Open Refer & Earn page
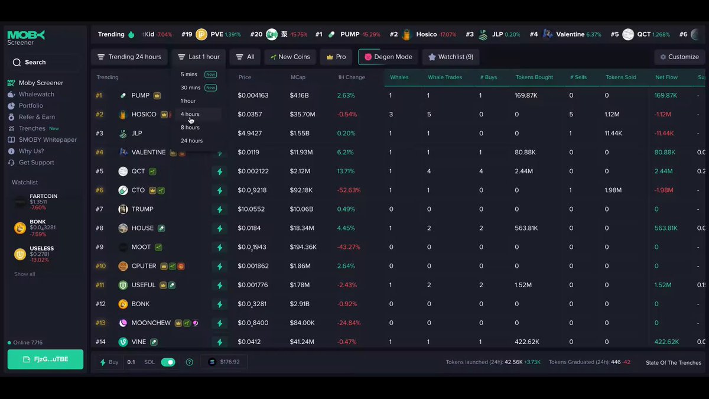The width and height of the screenshot is (709, 399). tap(32, 117)
